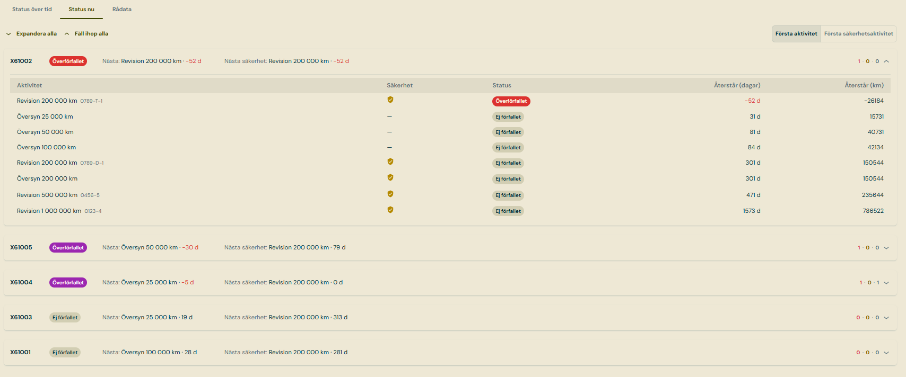Click the Ej förfallet badge on X61003

pos(65,318)
